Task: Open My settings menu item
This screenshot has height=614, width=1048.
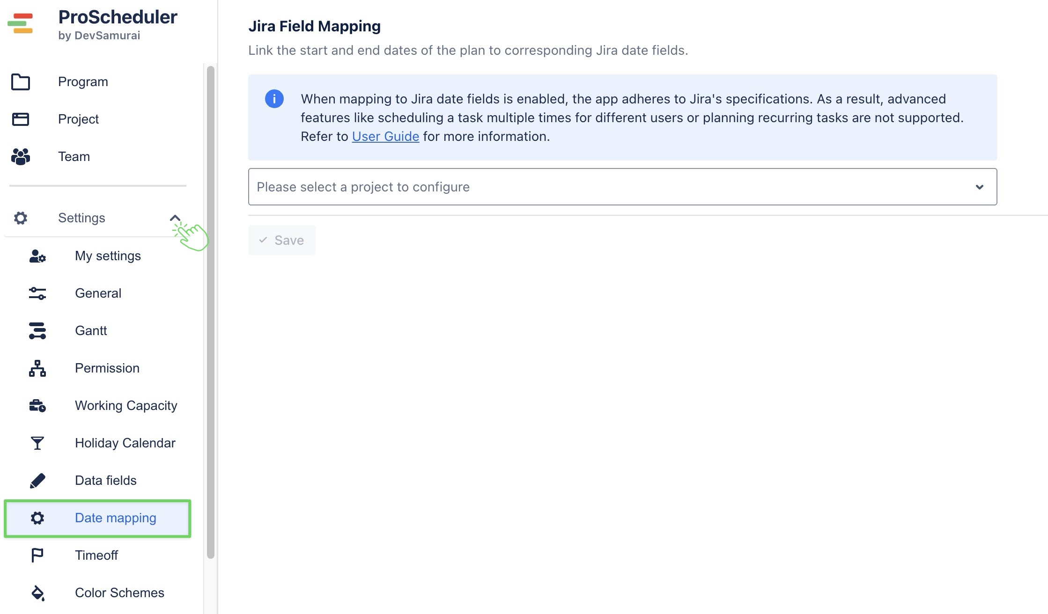Action: (x=108, y=256)
